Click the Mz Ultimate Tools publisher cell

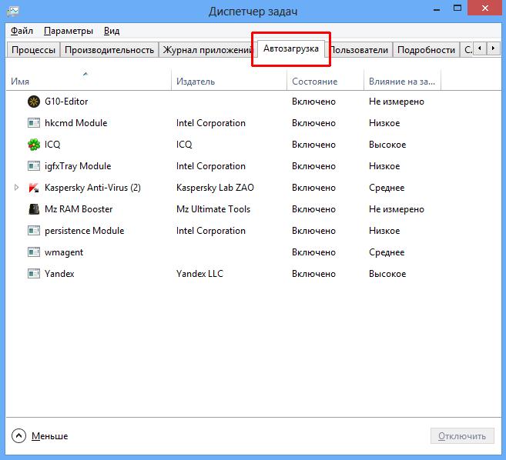tap(213, 209)
